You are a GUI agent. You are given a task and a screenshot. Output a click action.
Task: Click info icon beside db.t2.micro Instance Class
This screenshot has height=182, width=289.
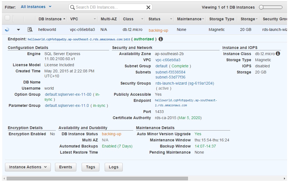278,54
